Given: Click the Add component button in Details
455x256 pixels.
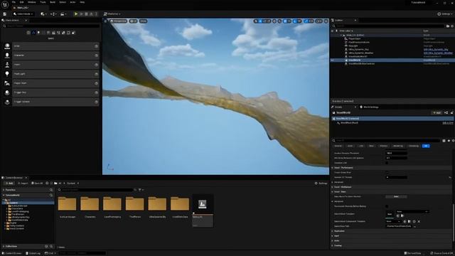Looking at the screenshot, I should [x=437, y=112].
